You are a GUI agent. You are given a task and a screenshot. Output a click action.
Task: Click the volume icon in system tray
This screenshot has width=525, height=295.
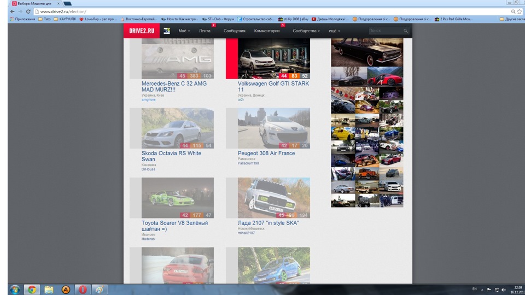pos(504,290)
